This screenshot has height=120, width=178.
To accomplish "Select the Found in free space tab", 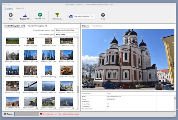I will pos(37,26).
